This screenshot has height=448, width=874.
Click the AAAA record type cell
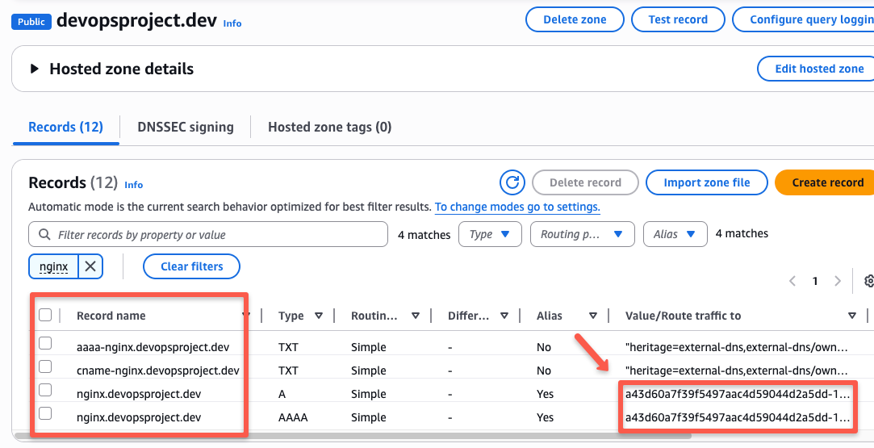pos(293,417)
